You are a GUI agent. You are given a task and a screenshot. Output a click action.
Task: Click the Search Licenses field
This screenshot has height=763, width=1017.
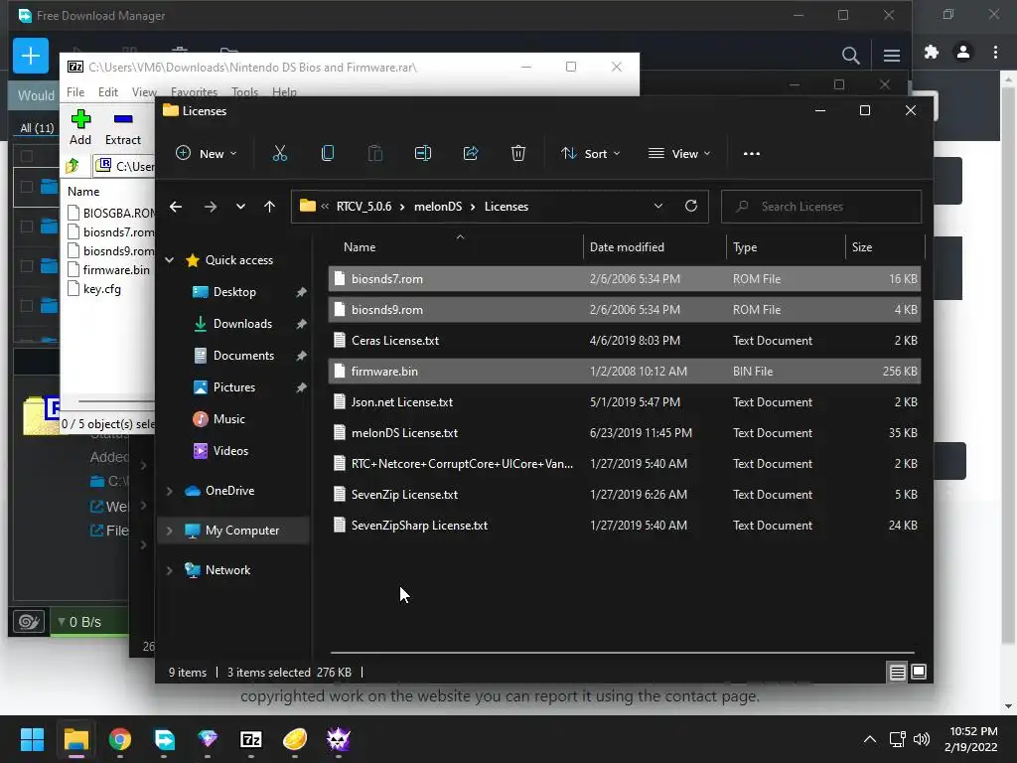(x=821, y=207)
